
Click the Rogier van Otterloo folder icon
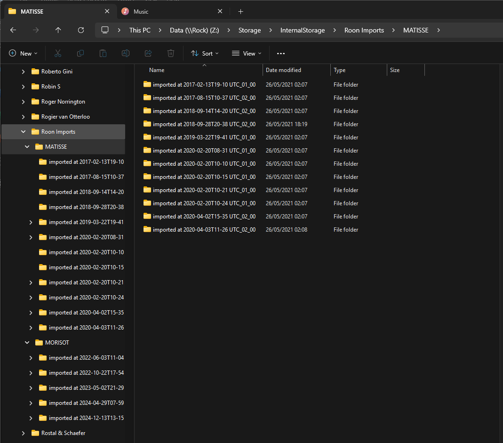coord(35,117)
